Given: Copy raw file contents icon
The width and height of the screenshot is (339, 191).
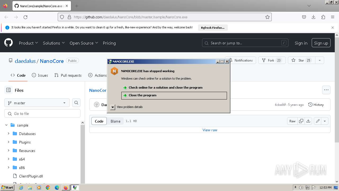Looking at the screenshot, I should pyautogui.click(x=301, y=121).
